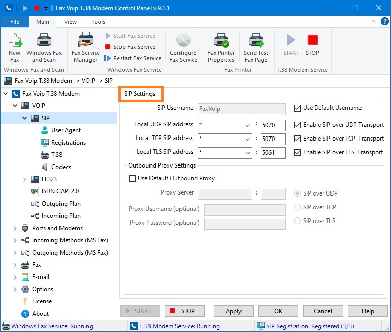Image resolution: width=391 pixels, height=332 pixels.
Task: Expand the H.323 tree node
Action: (25, 179)
